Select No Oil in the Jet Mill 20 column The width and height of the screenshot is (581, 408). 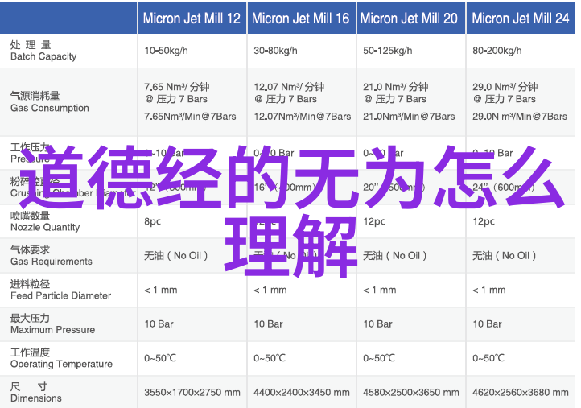tap(394, 256)
